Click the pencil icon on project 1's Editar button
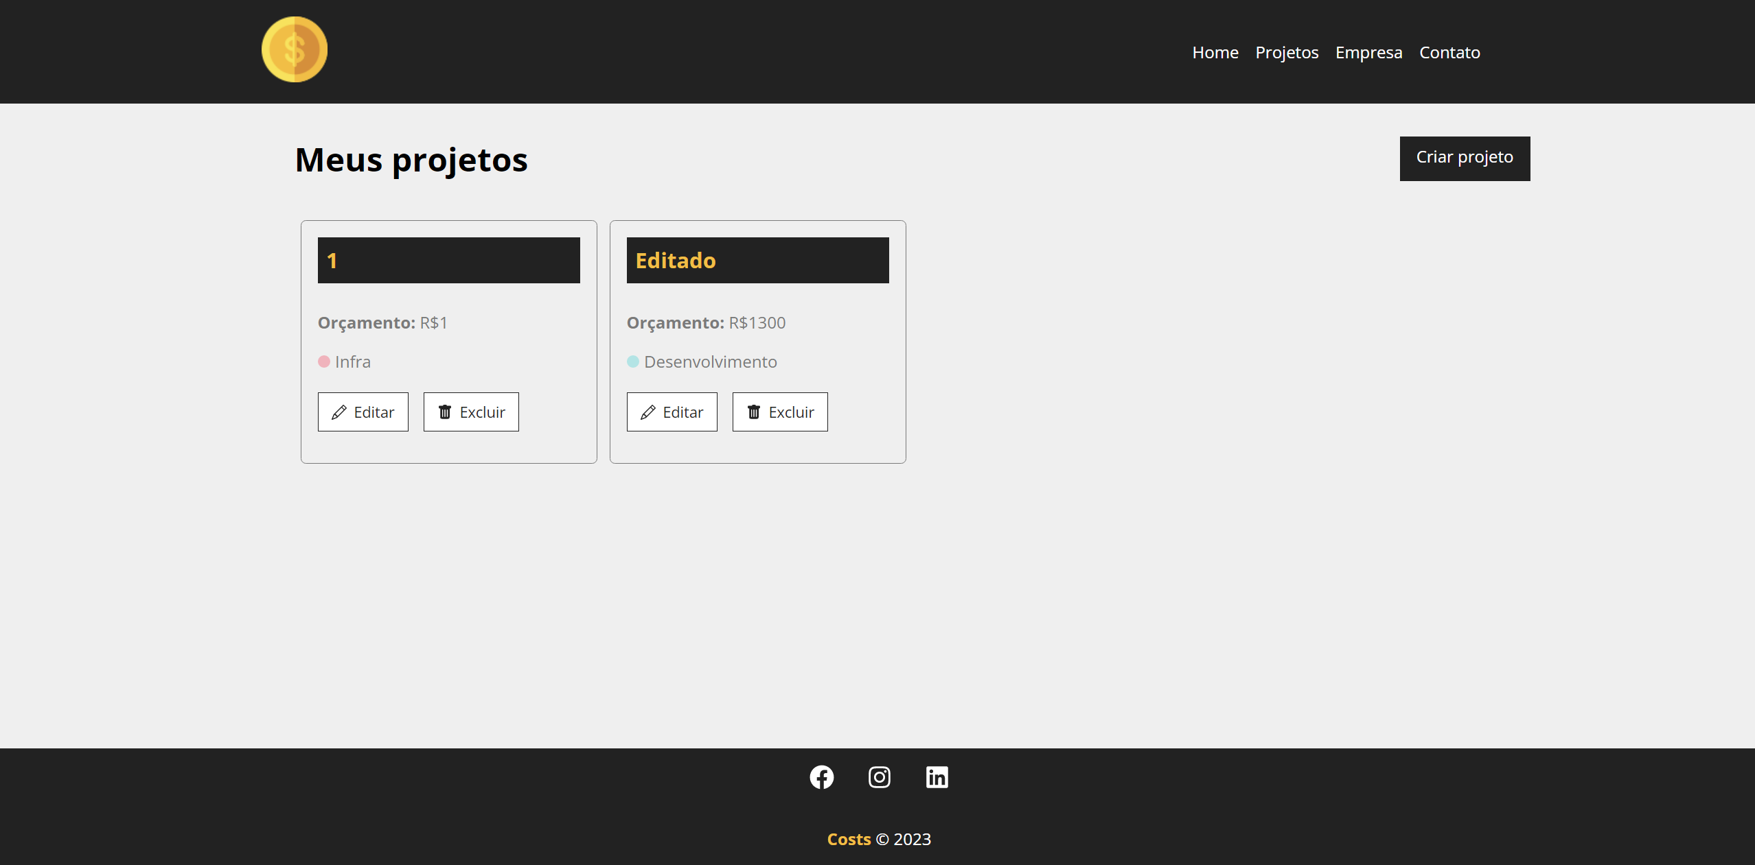Screen dimensions: 1755x865 [339, 412]
